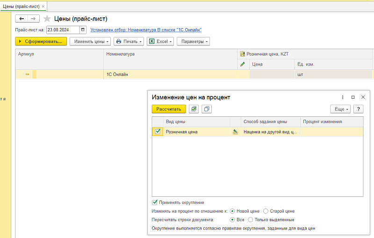Click the forward navigation arrow
374x238 pixels.
pos(34,18)
